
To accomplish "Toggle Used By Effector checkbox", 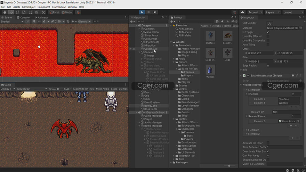I will tap(268, 36).
